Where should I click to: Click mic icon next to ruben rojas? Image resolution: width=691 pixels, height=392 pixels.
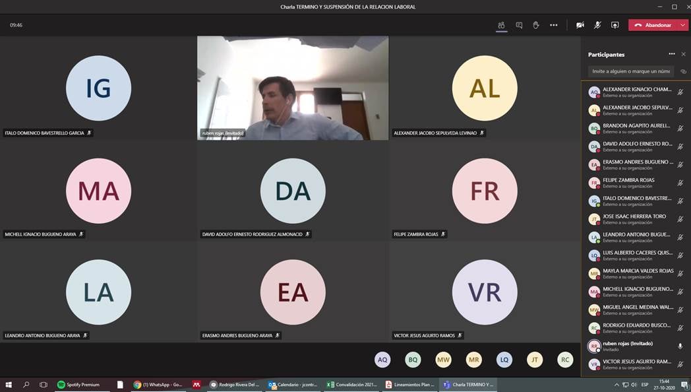(x=680, y=346)
